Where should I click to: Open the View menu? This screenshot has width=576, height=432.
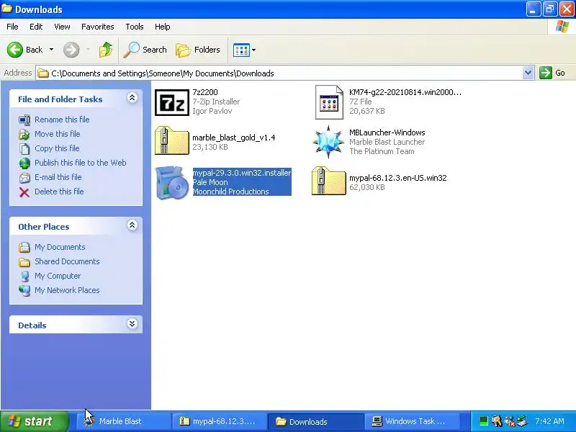[62, 27]
